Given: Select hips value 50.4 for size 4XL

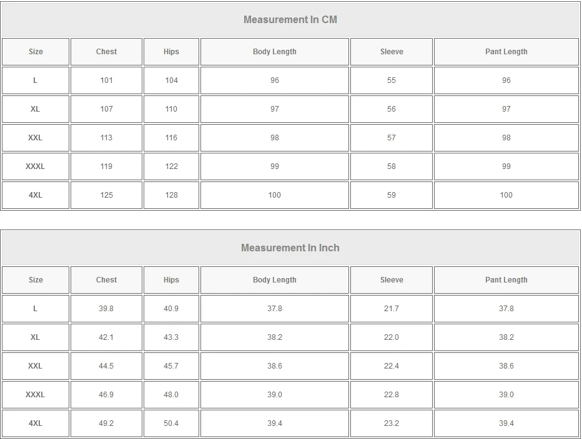Looking at the screenshot, I should pos(171,423).
